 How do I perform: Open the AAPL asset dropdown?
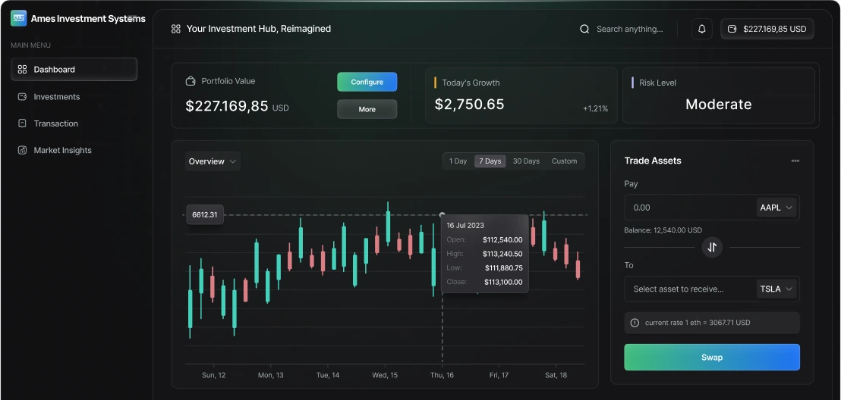[776, 208]
